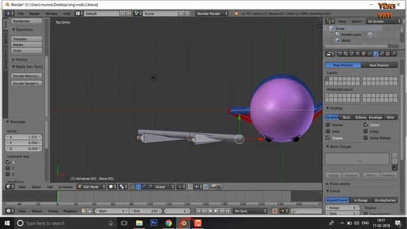Click the Blender logo in the info header
This screenshot has height=229, width=407.
(236, 13)
